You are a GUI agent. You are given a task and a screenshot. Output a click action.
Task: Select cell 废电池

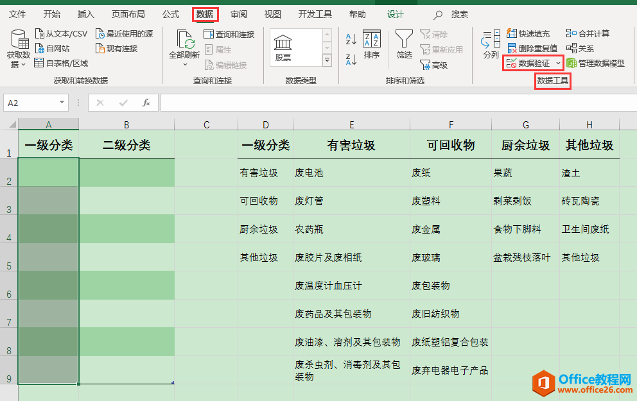click(x=351, y=173)
